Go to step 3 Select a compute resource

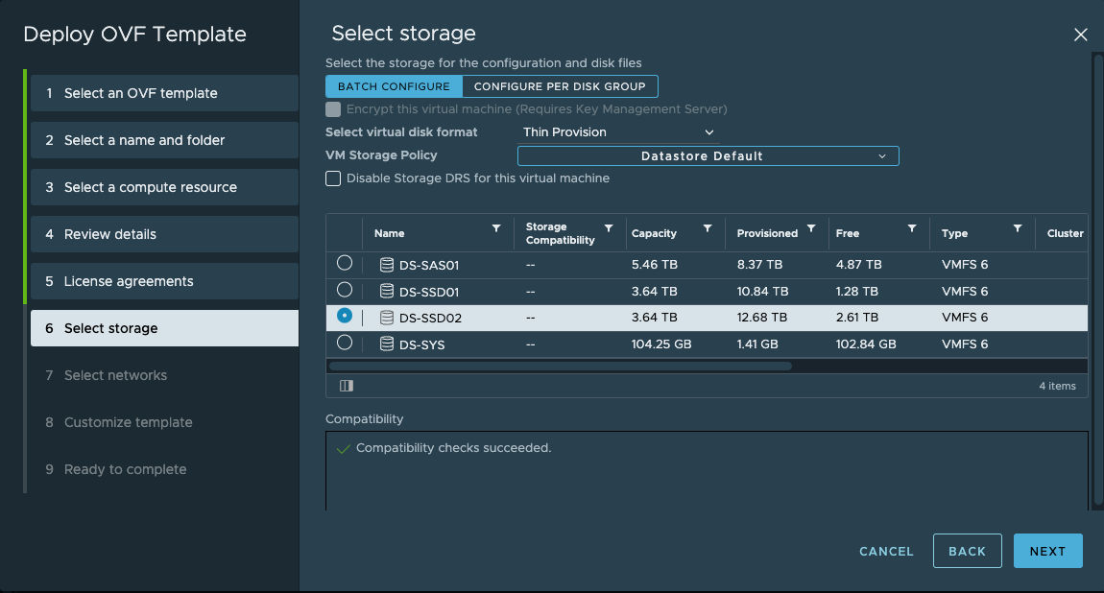[165, 187]
